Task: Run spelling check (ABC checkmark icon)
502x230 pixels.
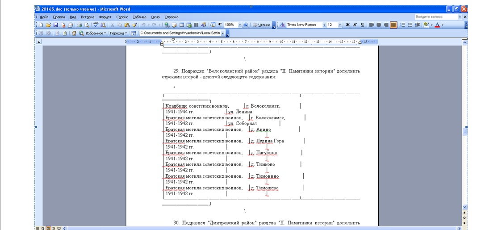Action: (x=96, y=25)
